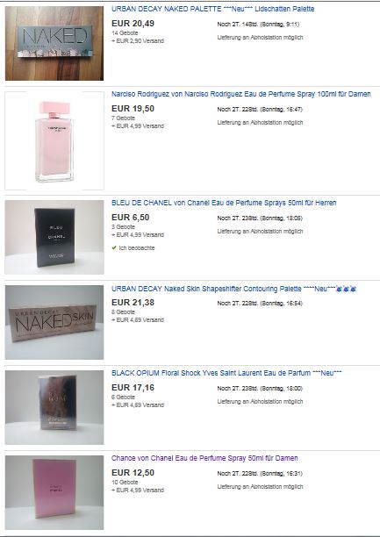
Task: Click the pink Chanel Chance box thumbnail
Action: click(54, 492)
